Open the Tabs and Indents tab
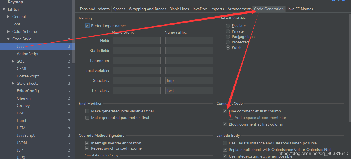Screen dimensions: 351x159 pos(94,9)
